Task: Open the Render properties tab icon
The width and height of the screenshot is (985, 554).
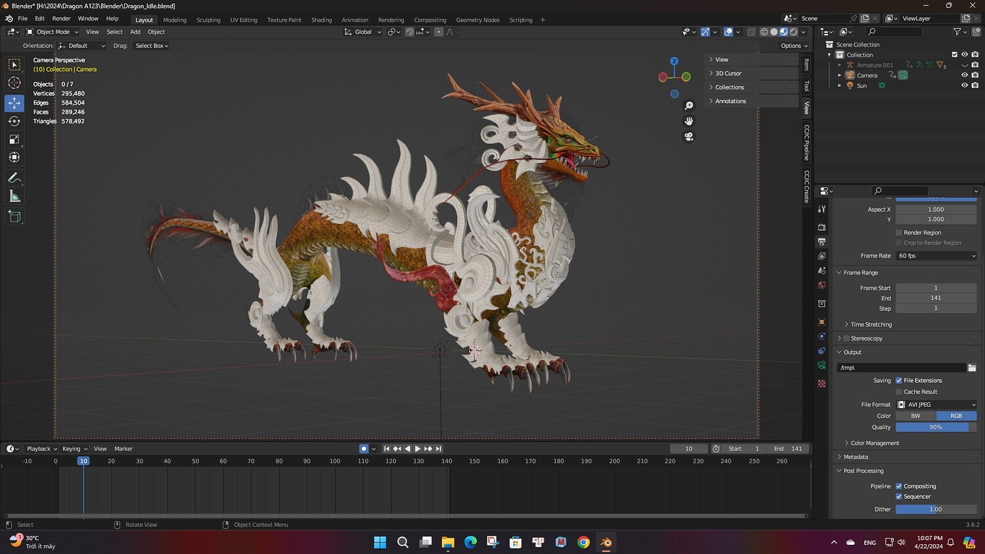Action: tap(821, 227)
